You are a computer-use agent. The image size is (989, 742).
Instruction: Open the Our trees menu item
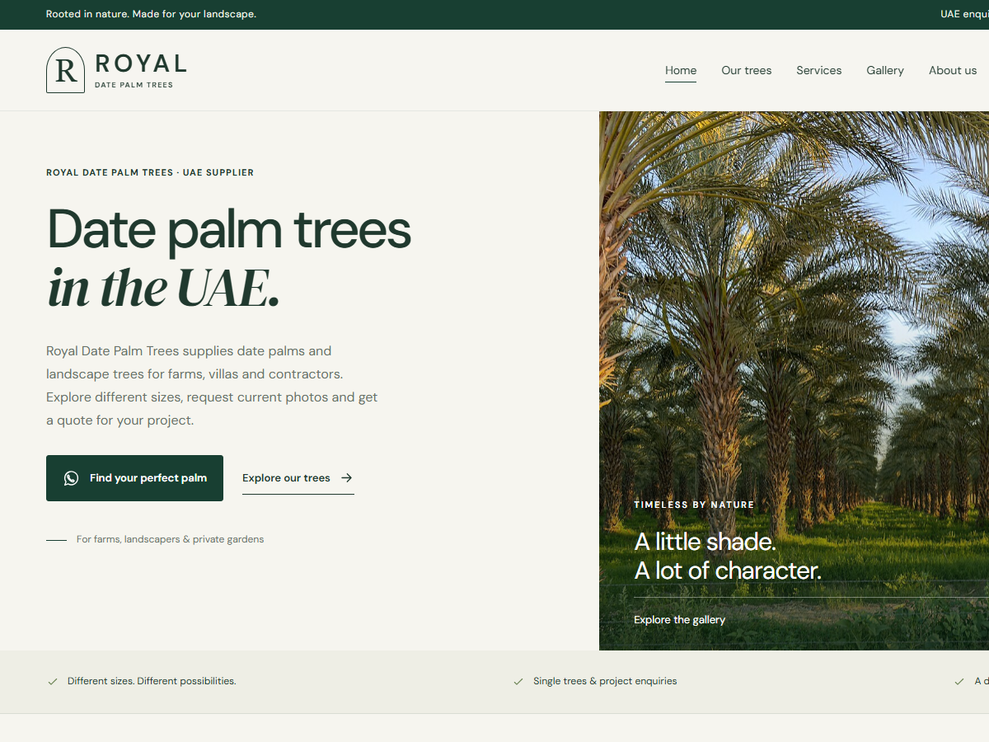tap(747, 70)
